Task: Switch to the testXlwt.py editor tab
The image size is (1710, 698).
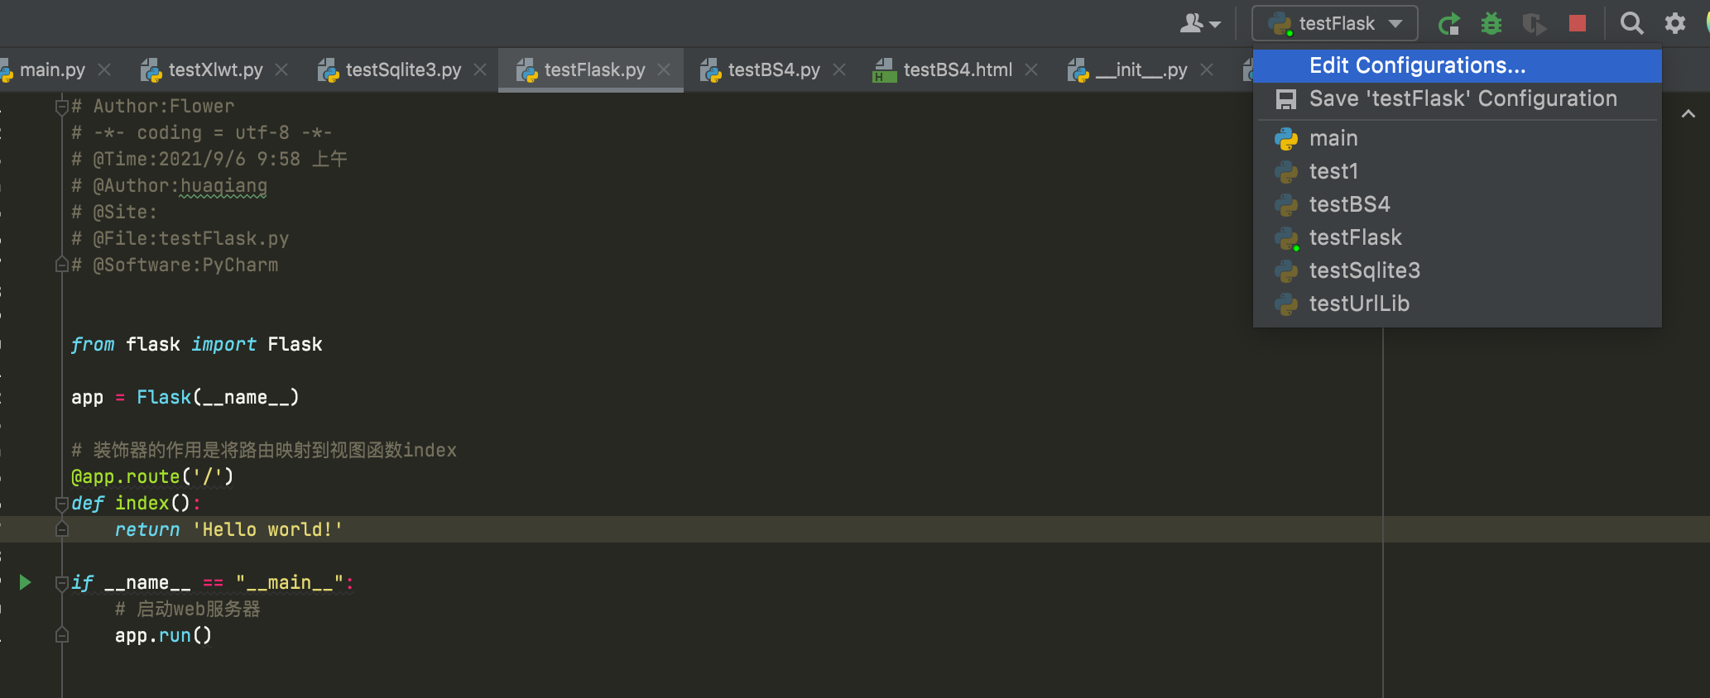Action: 215,70
